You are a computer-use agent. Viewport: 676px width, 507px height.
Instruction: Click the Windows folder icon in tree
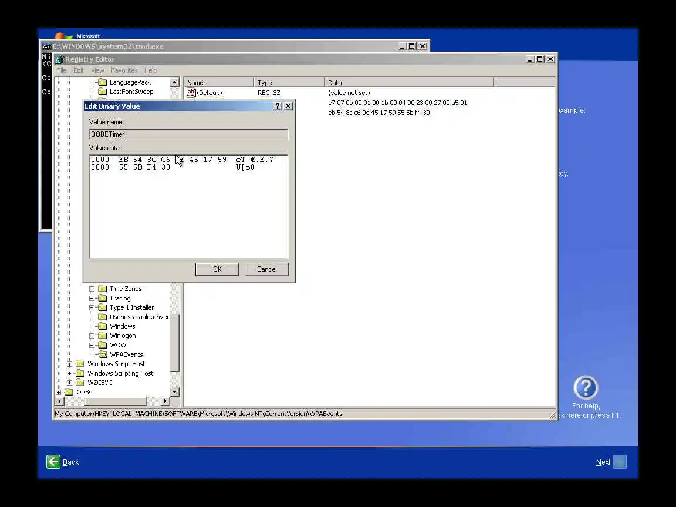pyautogui.click(x=102, y=326)
